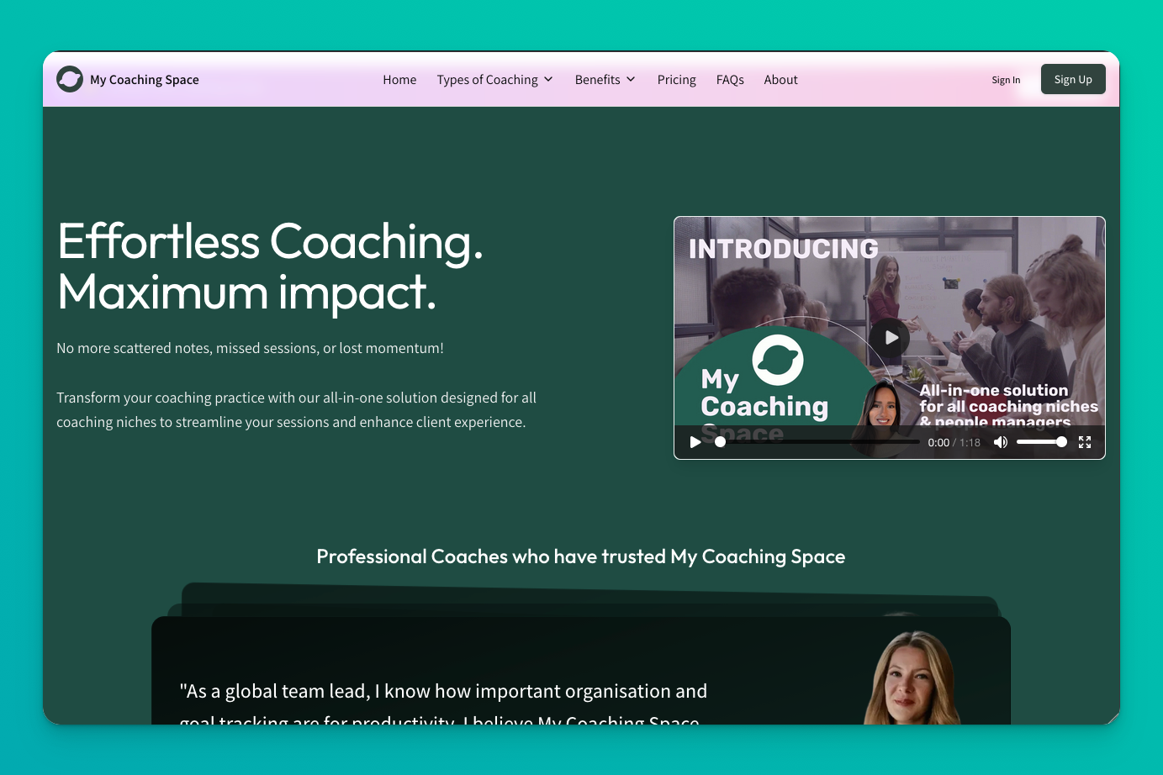Open the Types of Coaching menu

point(494,80)
